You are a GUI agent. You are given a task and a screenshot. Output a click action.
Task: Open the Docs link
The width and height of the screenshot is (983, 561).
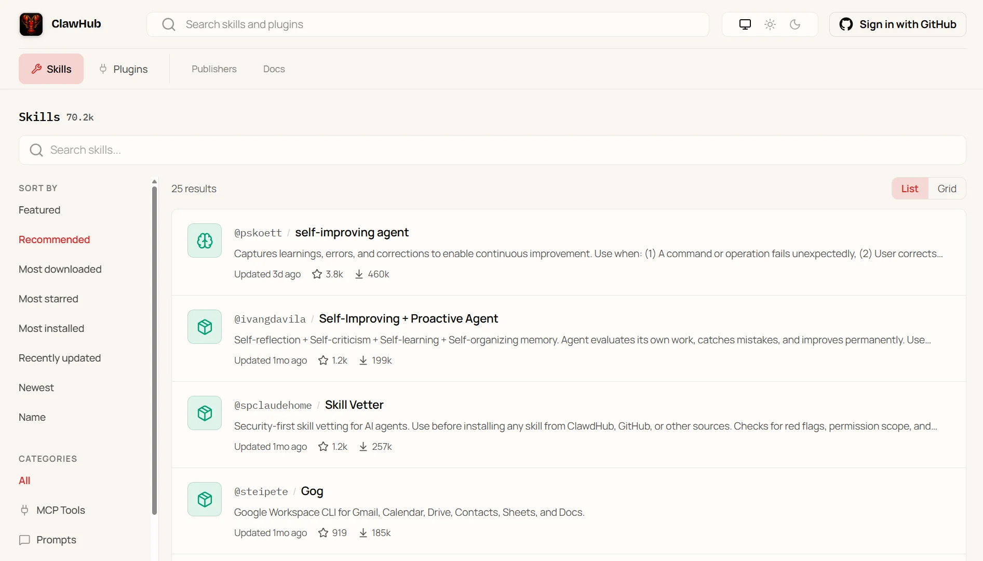tap(274, 69)
